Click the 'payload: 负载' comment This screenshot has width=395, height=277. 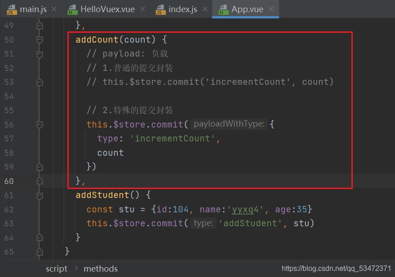pyautogui.click(x=127, y=54)
